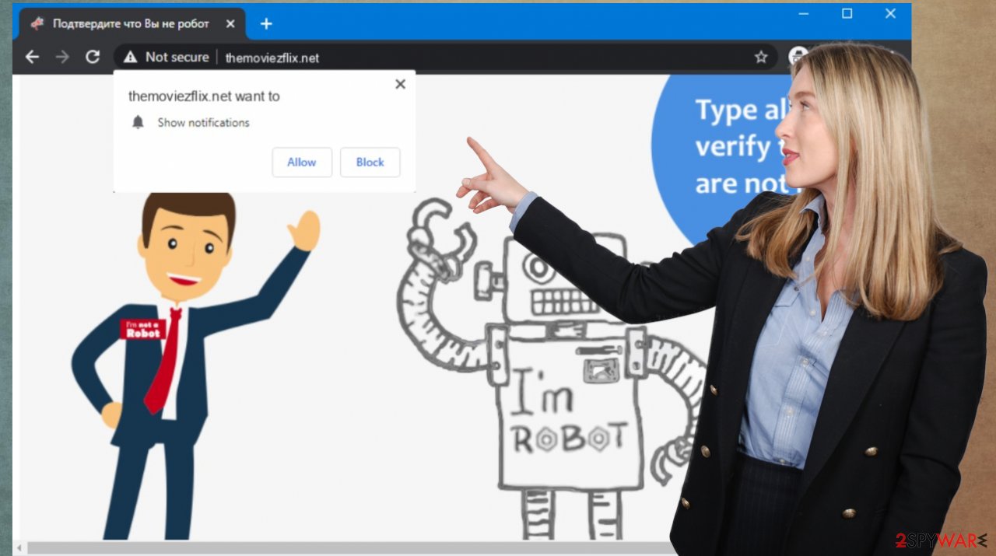Click the 'Not secure' label
The width and height of the screenshot is (996, 556).
(177, 57)
